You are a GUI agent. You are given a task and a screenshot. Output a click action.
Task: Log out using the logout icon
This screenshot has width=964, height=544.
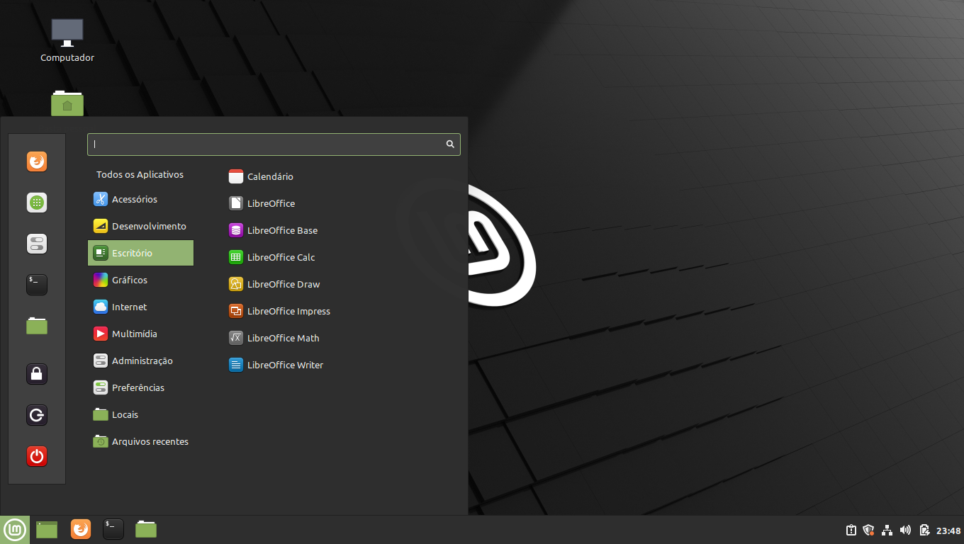coord(37,415)
